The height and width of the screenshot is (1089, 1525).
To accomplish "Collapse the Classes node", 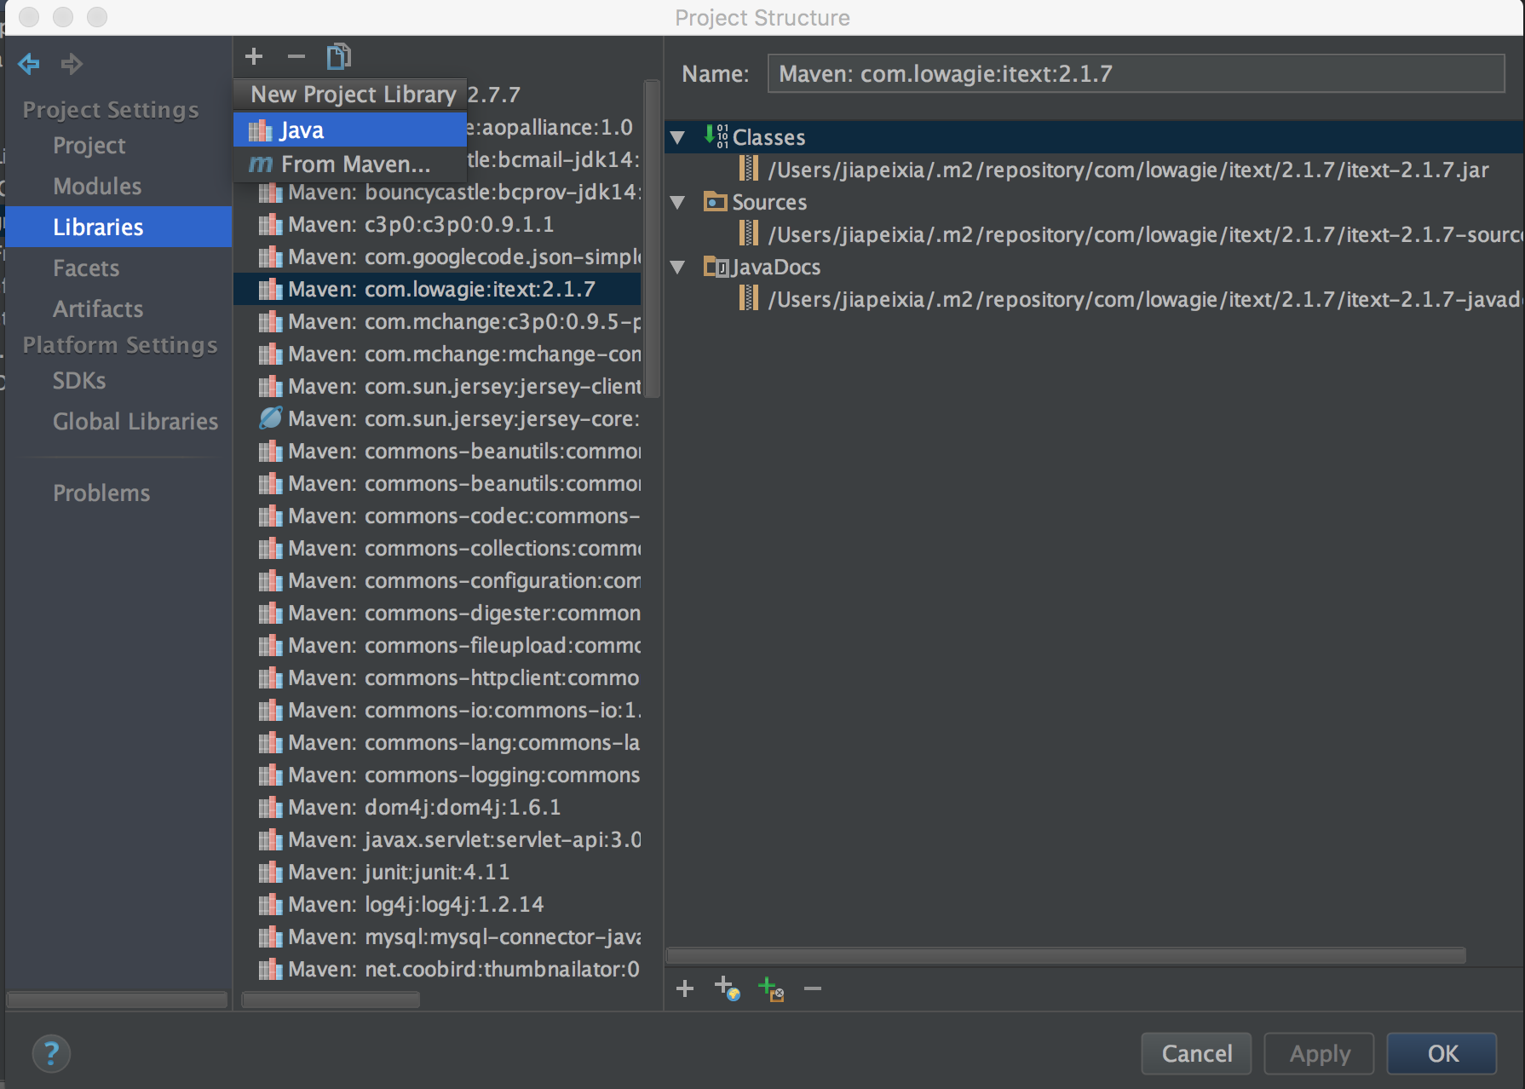I will (678, 137).
